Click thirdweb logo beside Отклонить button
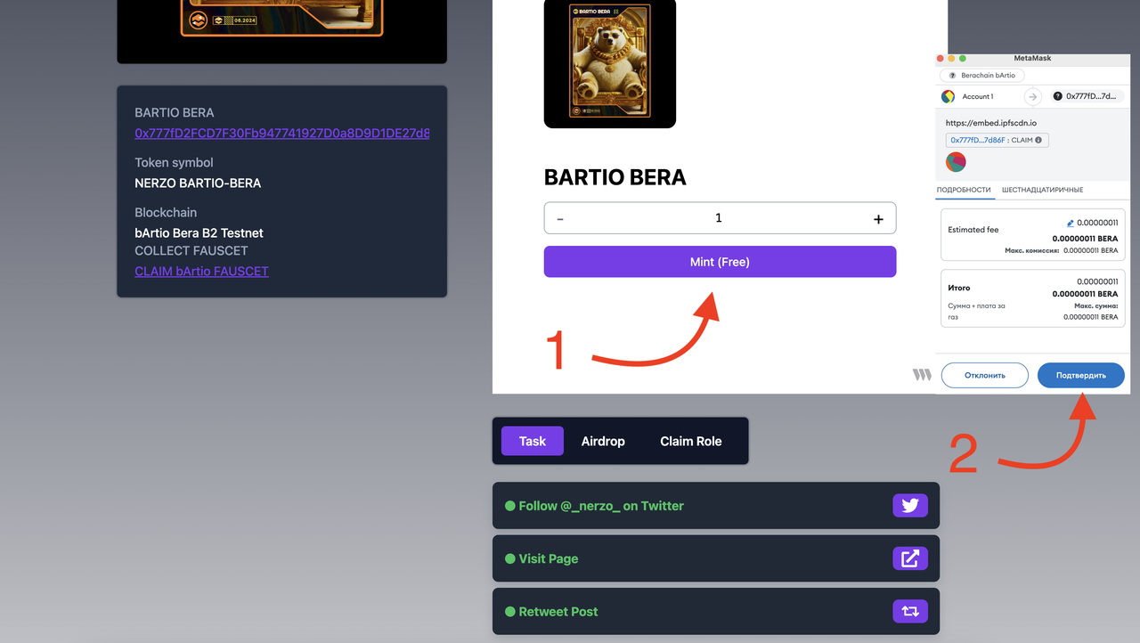 pyautogui.click(x=922, y=375)
